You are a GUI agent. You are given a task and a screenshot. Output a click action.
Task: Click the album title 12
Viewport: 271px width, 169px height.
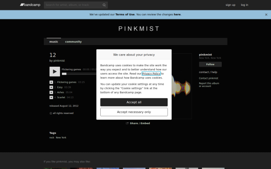point(52,55)
